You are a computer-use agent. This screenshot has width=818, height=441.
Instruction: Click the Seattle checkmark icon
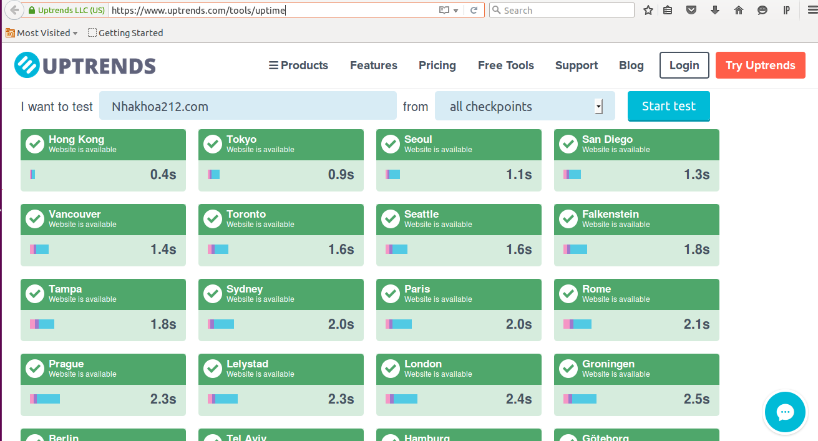pyautogui.click(x=391, y=219)
